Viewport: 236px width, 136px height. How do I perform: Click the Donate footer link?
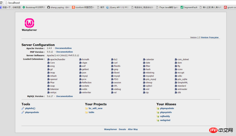122,130
